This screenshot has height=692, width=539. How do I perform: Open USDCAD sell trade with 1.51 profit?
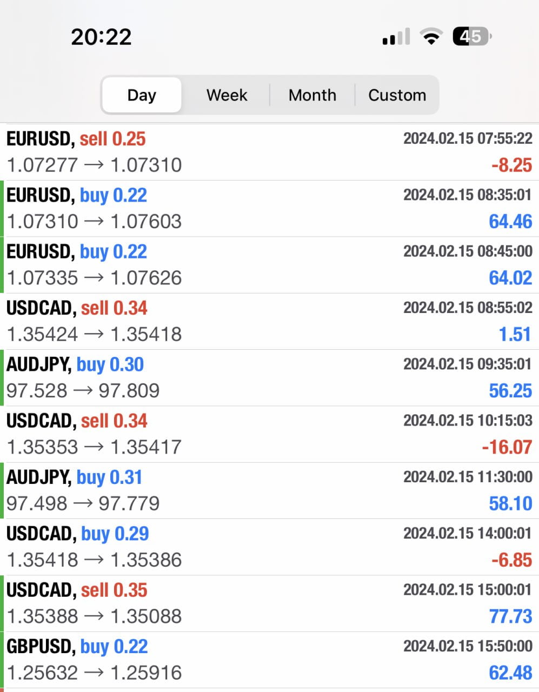coord(269,321)
